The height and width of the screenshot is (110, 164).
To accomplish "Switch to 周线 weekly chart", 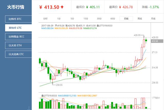I will coord(140,19).
